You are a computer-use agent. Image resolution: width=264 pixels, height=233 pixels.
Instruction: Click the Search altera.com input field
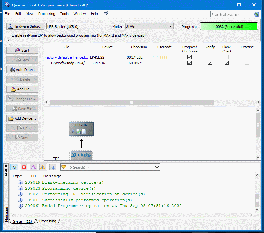(x=231, y=14)
